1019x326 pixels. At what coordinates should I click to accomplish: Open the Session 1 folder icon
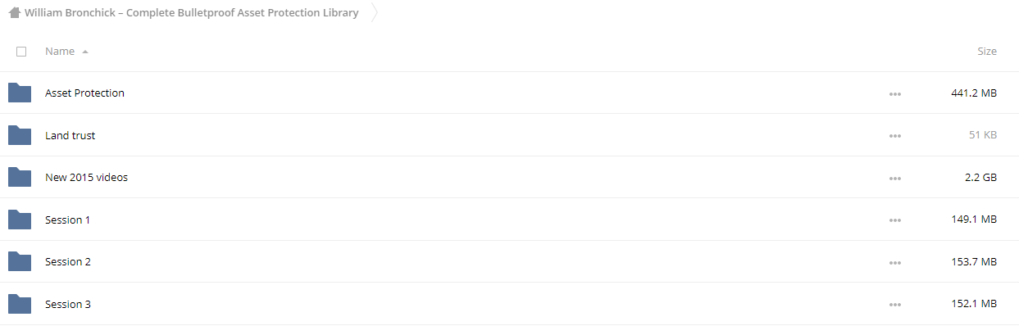pyautogui.click(x=20, y=220)
